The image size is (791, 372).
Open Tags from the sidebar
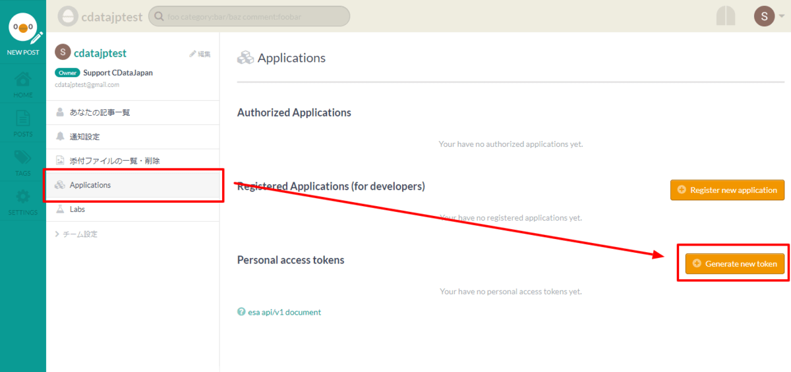tap(23, 163)
